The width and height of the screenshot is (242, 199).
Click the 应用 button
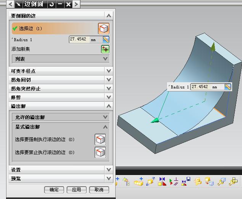77,190
